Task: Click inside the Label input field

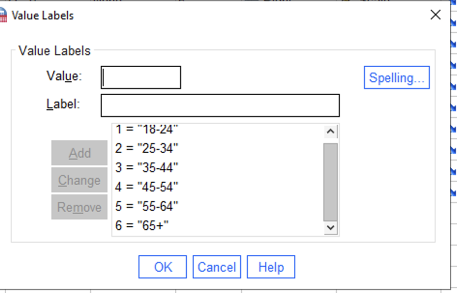Action: [x=220, y=105]
